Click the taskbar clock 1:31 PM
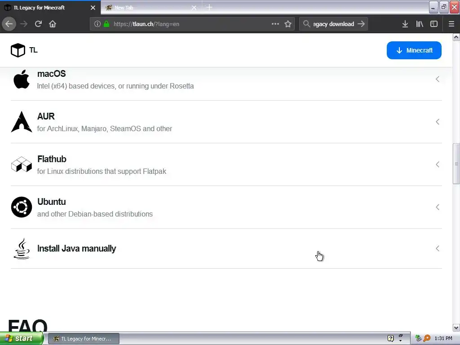The width and height of the screenshot is (460, 345). point(443,339)
